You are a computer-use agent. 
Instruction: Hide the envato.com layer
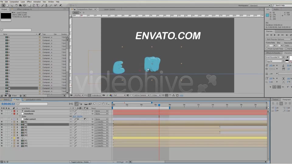pyautogui.click(x=2, y=111)
